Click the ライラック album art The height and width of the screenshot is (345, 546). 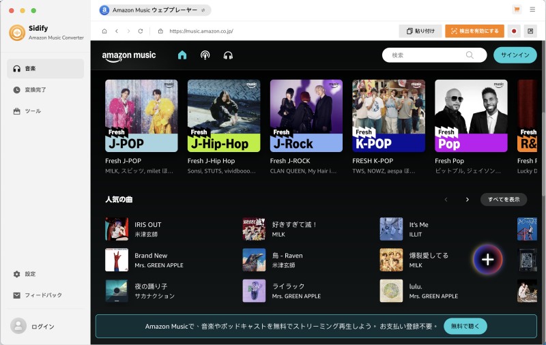[254, 290]
